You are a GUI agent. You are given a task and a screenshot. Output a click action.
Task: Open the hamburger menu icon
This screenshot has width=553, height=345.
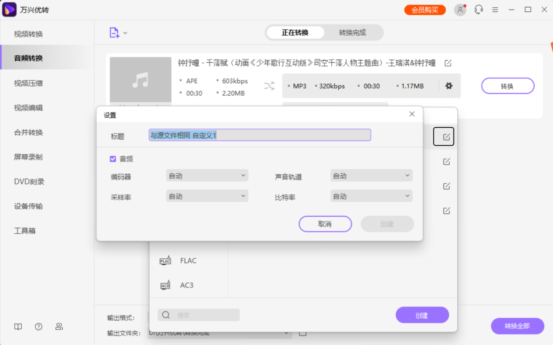point(495,9)
